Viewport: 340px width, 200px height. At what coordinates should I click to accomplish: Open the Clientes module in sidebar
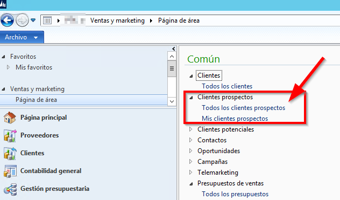point(32,153)
